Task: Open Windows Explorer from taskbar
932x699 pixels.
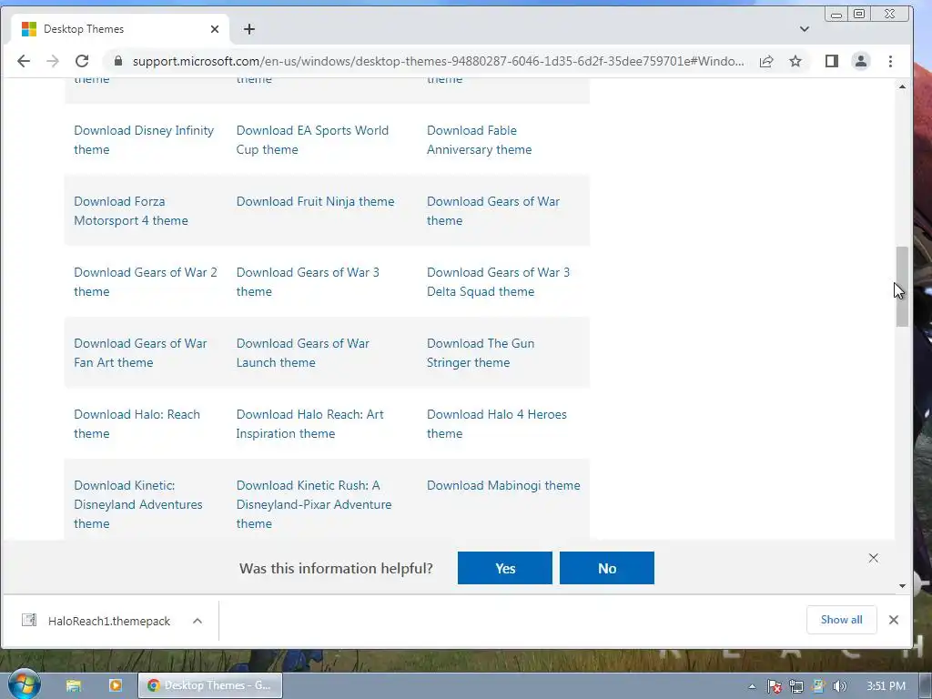Action: tap(73, 685)
